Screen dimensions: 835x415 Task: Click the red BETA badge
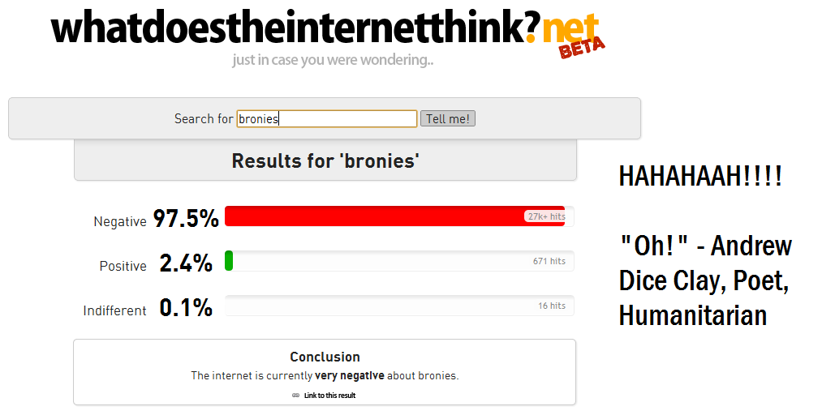tap(582, 48)
